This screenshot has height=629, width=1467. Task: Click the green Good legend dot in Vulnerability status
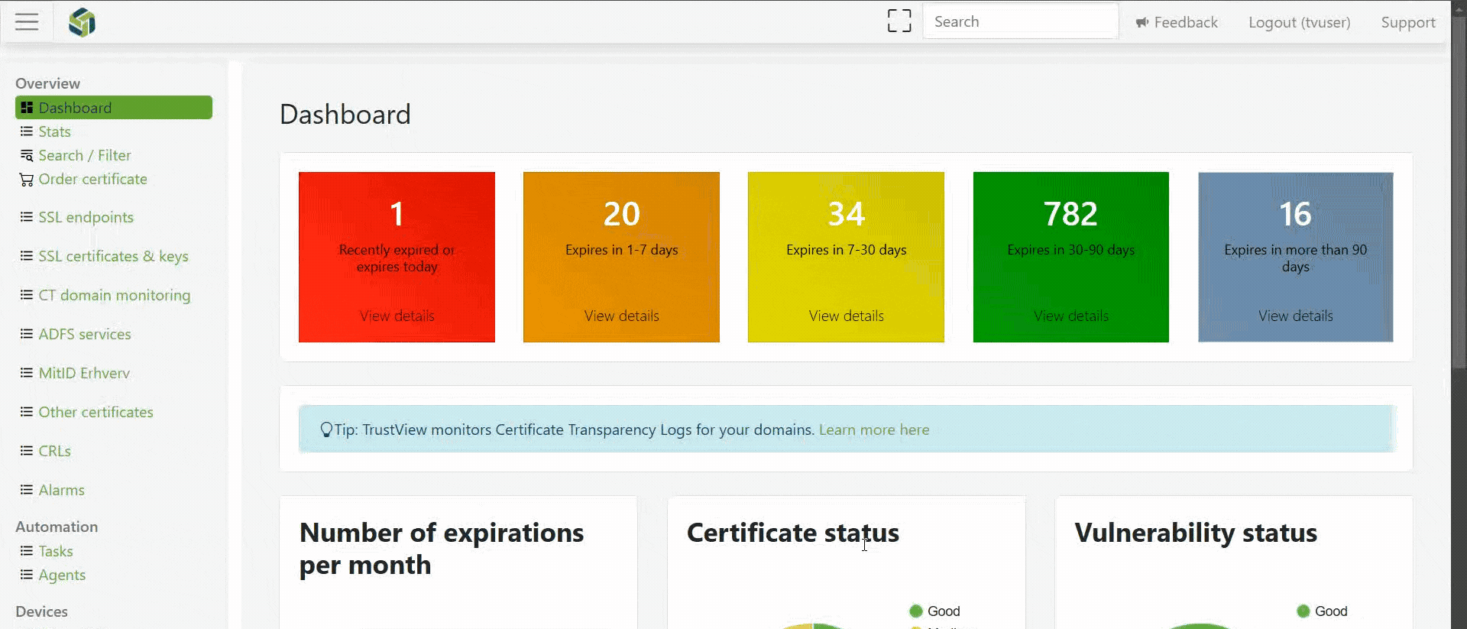(1303, 611)
